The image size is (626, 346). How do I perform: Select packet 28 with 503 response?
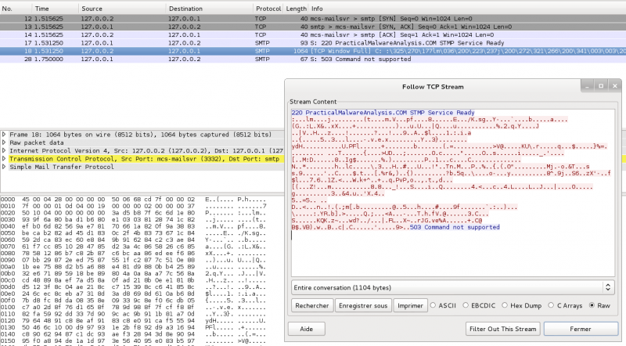pyautogui.click(x=156, y=58)
